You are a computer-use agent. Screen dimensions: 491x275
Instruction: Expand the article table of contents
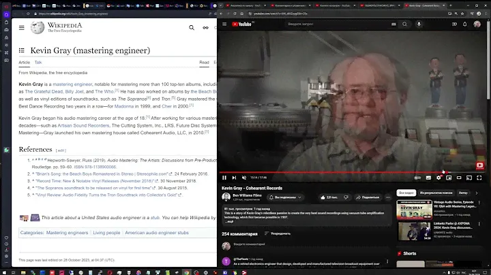click(22, 50)
